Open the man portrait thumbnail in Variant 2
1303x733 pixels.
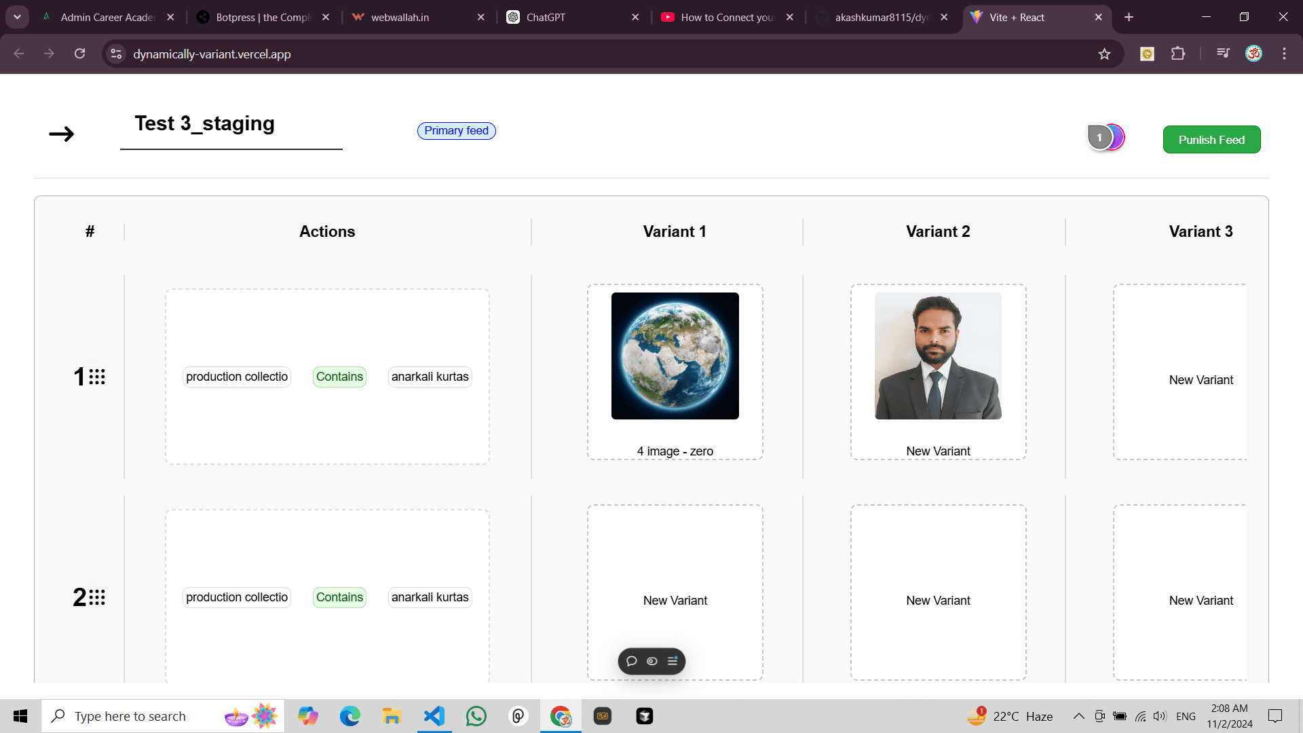(938, 356)
